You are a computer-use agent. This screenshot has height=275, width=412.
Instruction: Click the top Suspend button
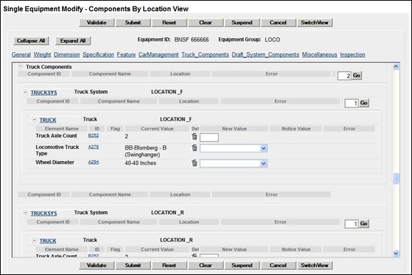pos(242,23)
